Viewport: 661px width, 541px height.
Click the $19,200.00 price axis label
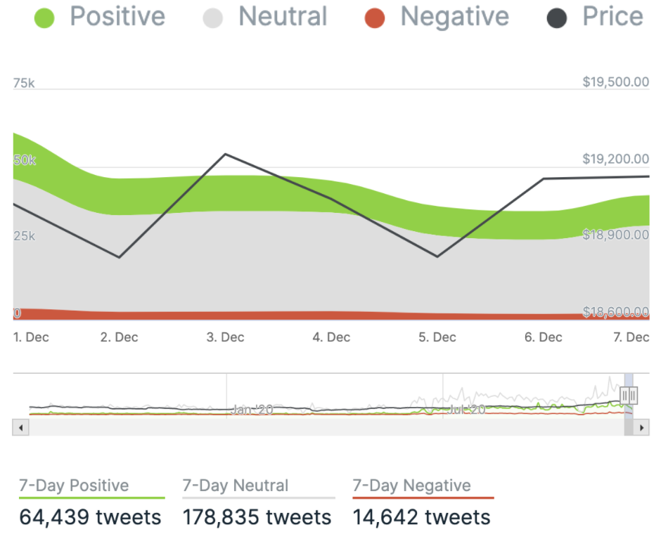click(615, 159)
